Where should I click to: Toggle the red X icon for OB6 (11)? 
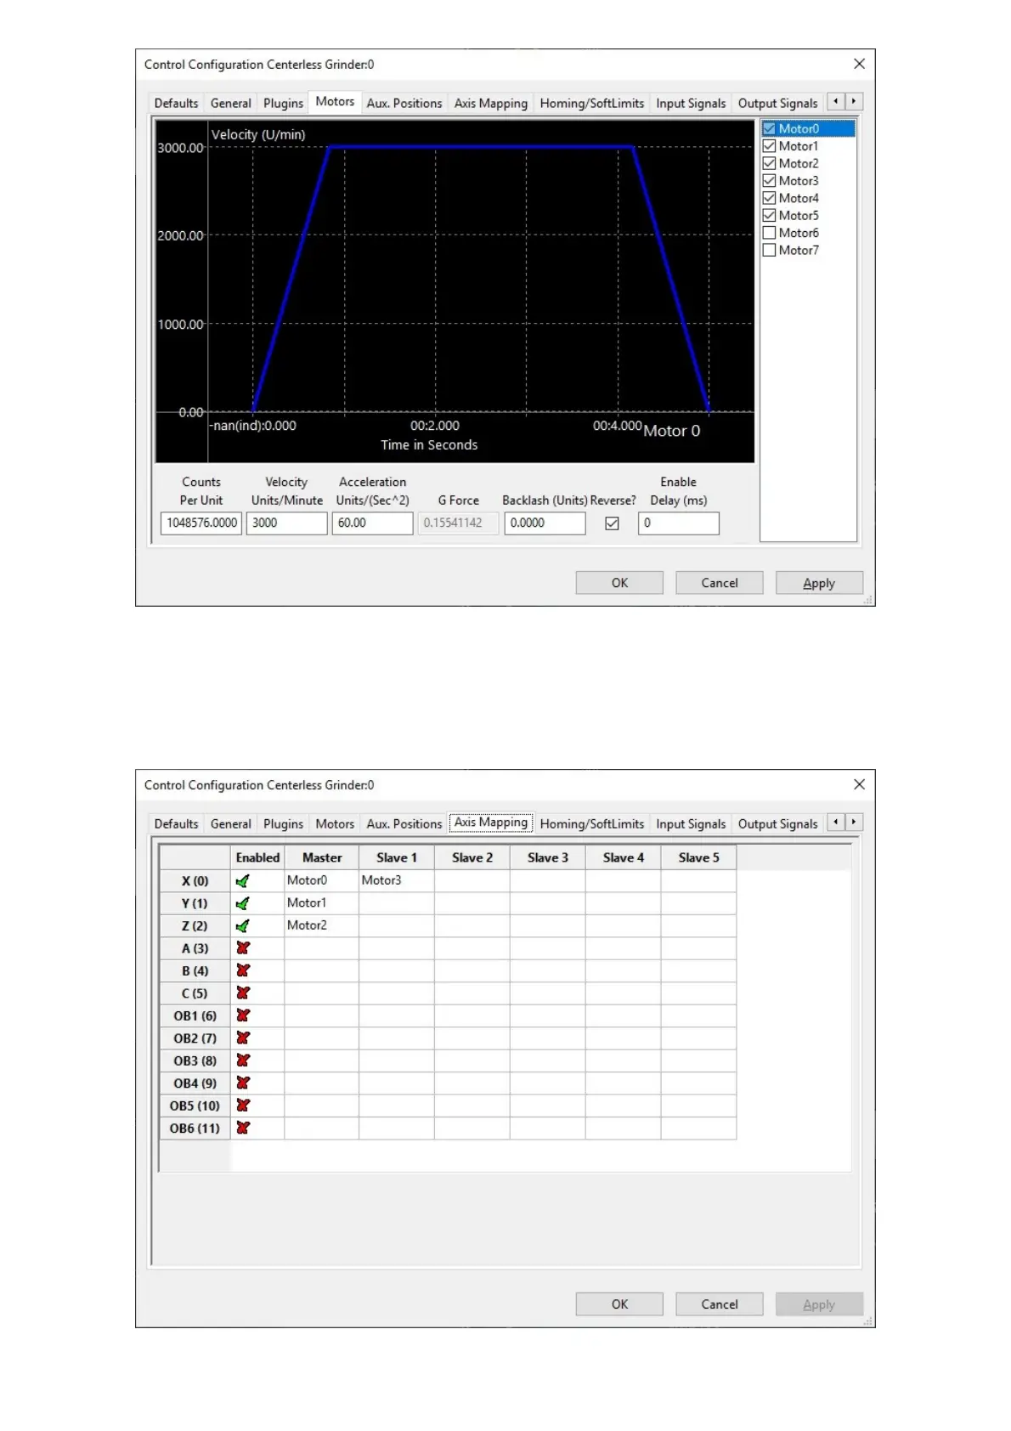pyautogui.click(x=243, y=1128)
